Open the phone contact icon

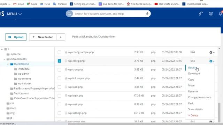click(x=201, y=14)
